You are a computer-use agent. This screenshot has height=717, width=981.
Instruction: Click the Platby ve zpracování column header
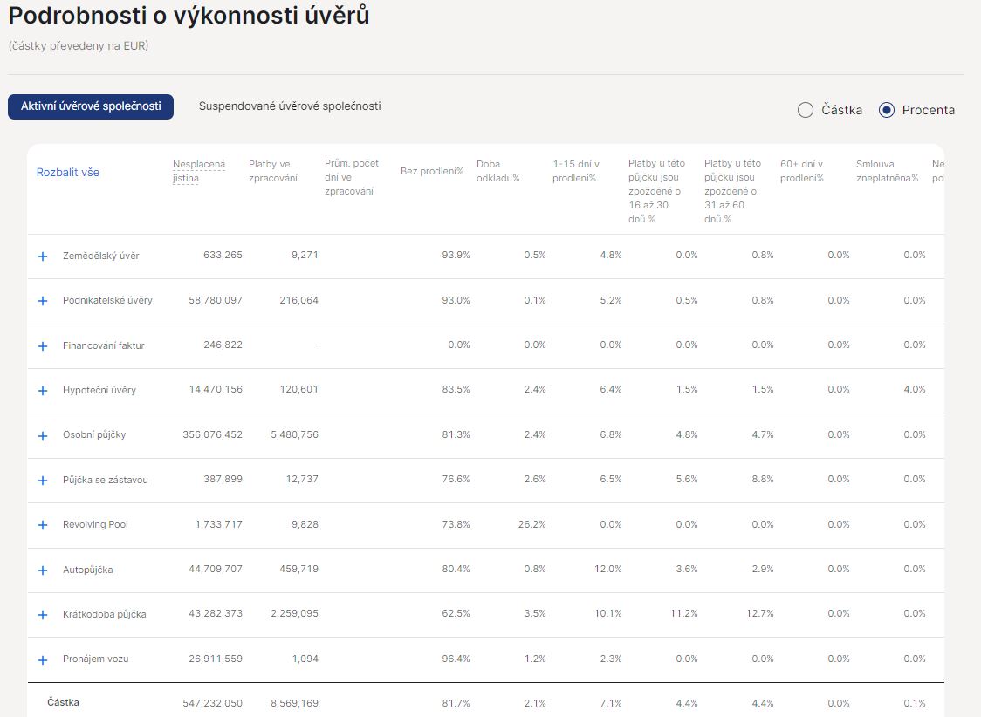coord(273,171)
